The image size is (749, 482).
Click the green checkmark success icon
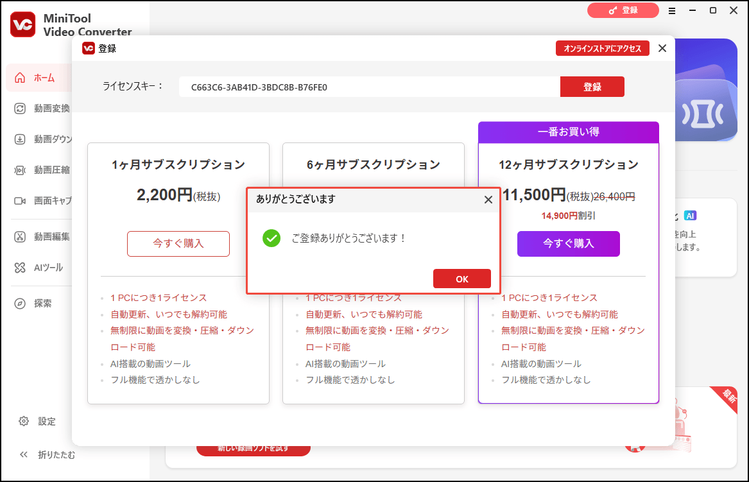[x=271, y=238]
